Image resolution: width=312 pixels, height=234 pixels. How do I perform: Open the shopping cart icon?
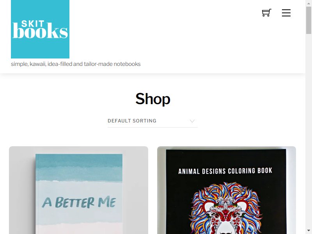click(x=267, y=13)
